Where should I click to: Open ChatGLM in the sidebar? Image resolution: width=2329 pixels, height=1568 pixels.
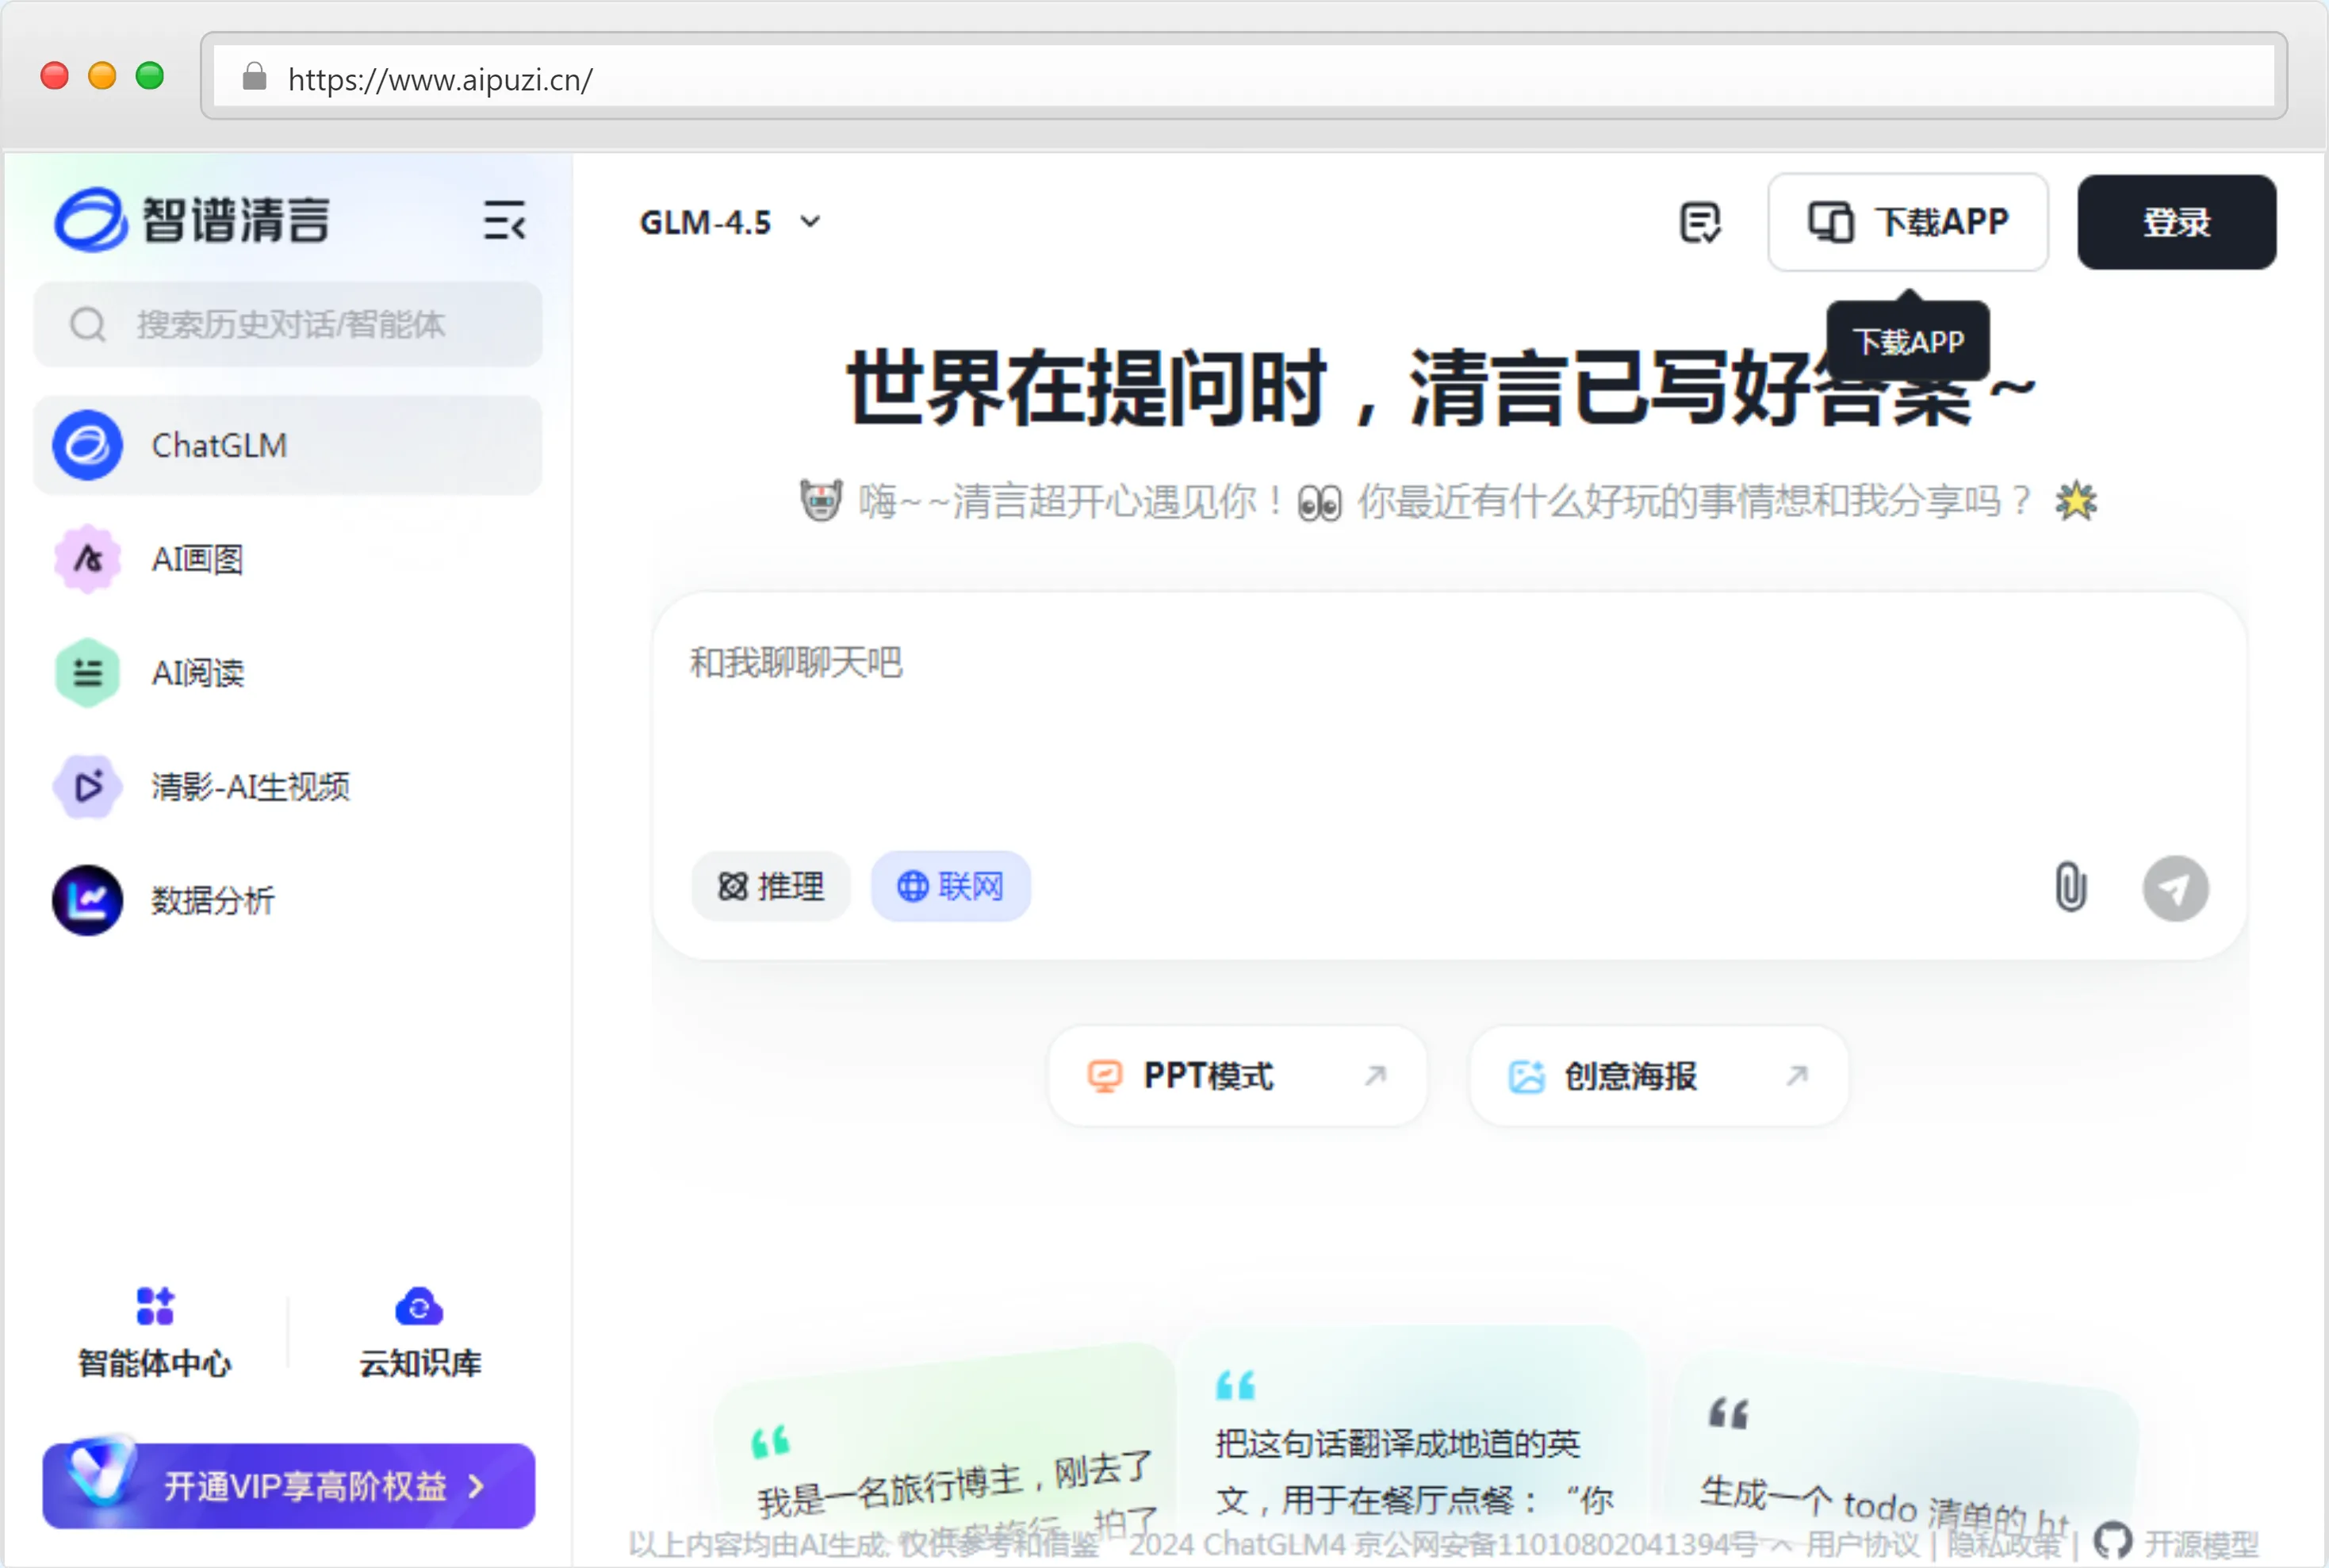click(288, 445)
